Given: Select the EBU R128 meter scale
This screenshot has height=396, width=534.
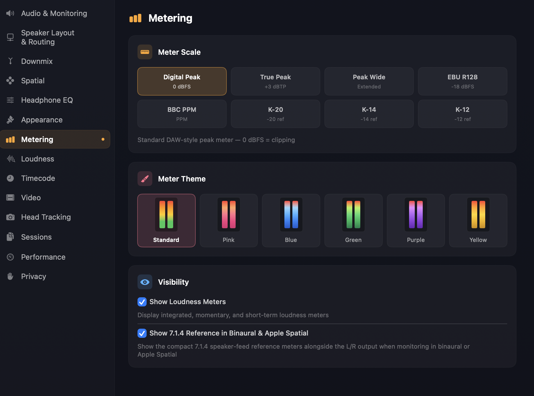Looking at the screenshot, I should click(463, 81).
